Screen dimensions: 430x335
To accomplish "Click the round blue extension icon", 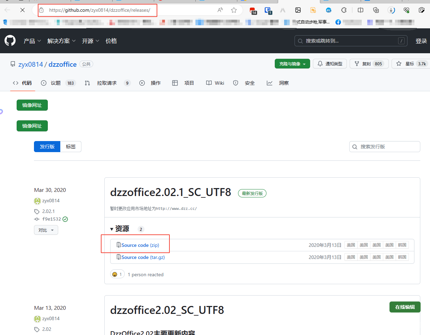I will point(328,10).
